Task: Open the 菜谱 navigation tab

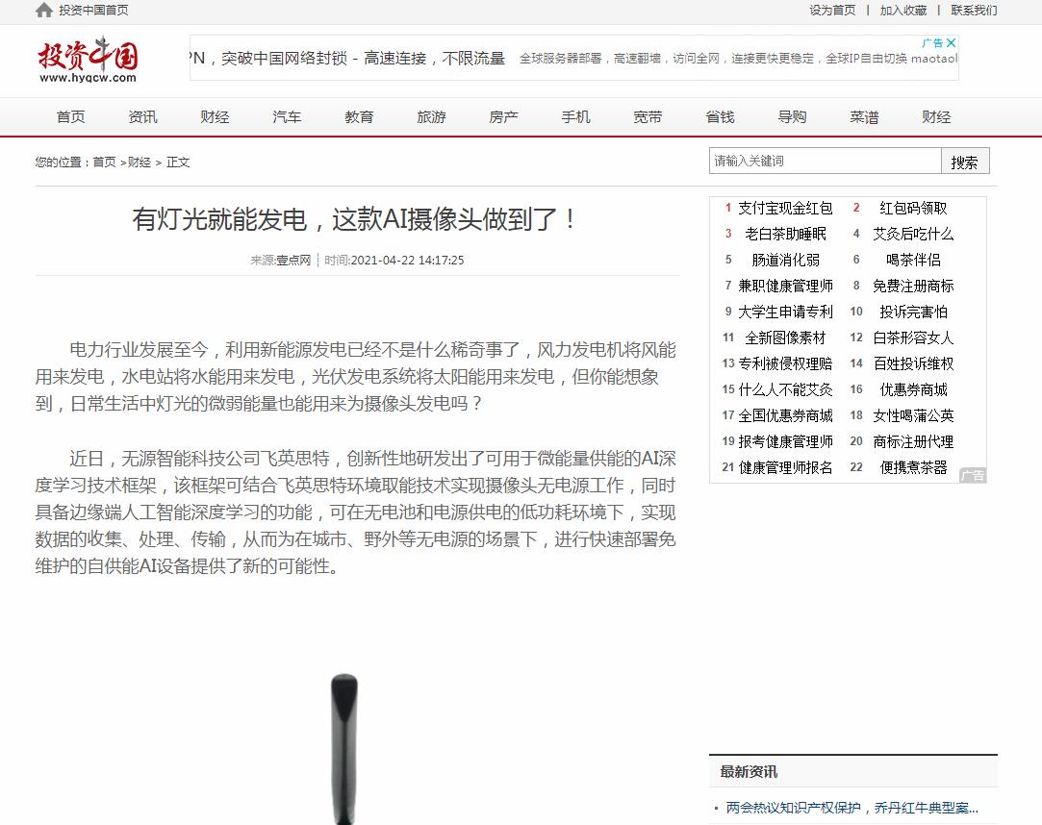Action: tap(864, 117)
